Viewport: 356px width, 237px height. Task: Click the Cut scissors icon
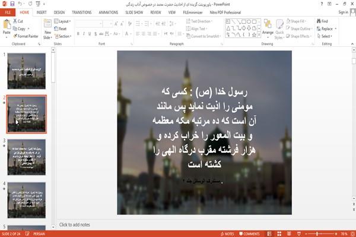[15, 21]
